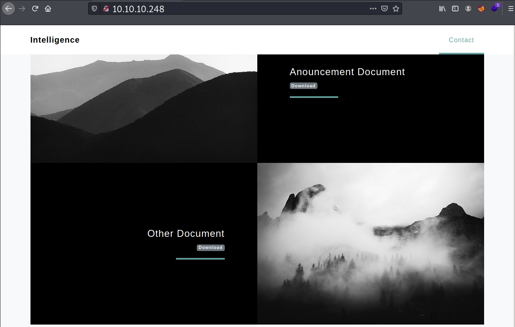Viewport: 515px width, 327px height.
Task: Go to the browser home page
Action: coord(48,9)
